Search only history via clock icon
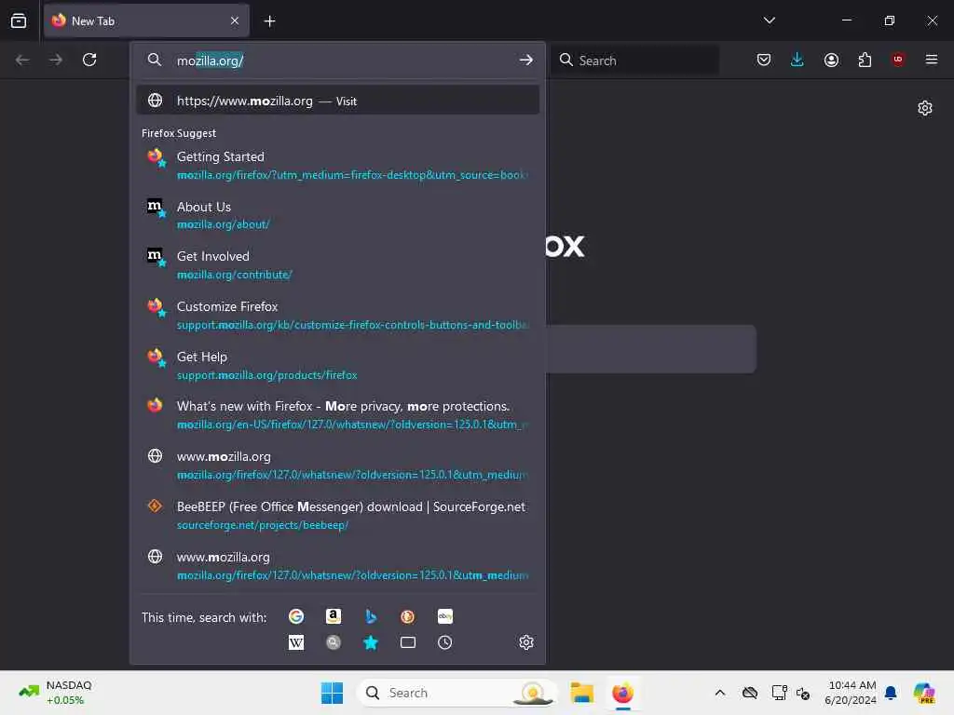 444,642
